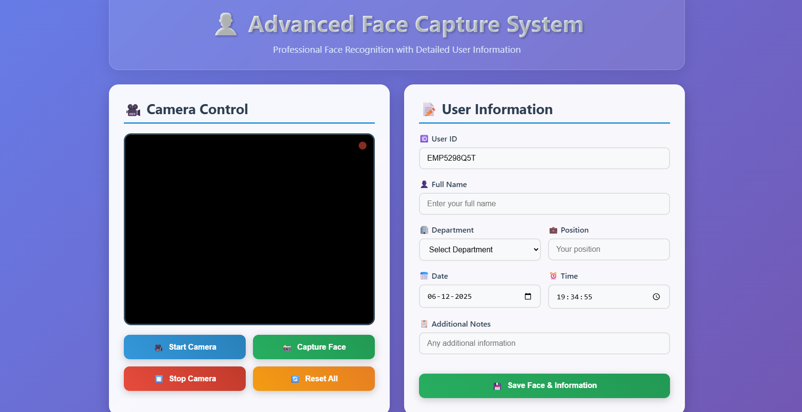This screenshot has width=802, height=412.
Task: Click the Advanced Face Capture System title
Action: point(416,24)
